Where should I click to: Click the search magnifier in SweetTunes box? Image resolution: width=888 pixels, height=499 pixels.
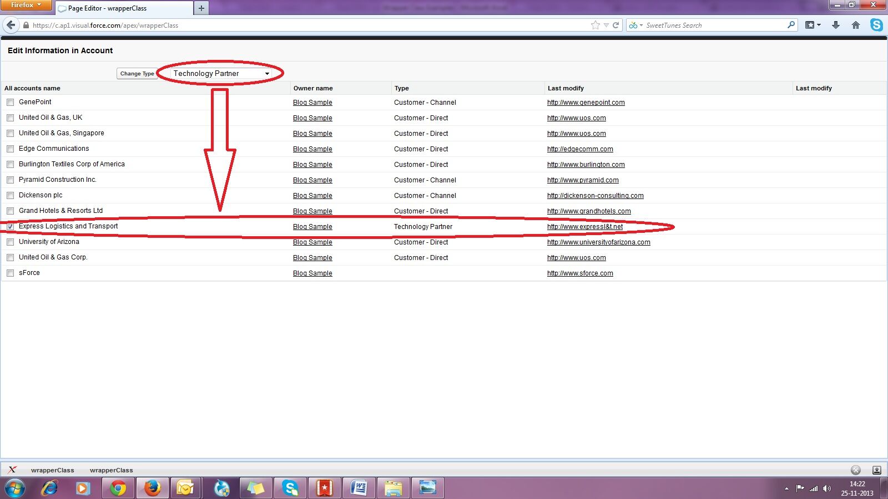(x=791, y=25)
